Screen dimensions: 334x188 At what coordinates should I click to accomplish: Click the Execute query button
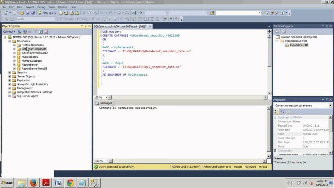click(66, 19)
